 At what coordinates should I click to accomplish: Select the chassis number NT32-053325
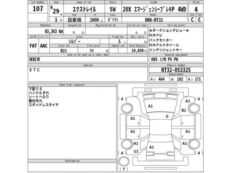[176, 70]
